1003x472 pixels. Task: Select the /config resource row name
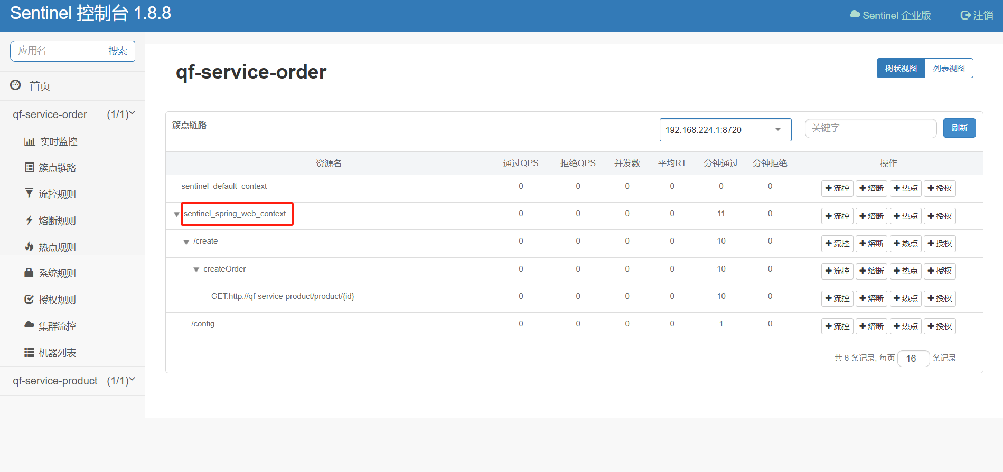tap(203, 324)
